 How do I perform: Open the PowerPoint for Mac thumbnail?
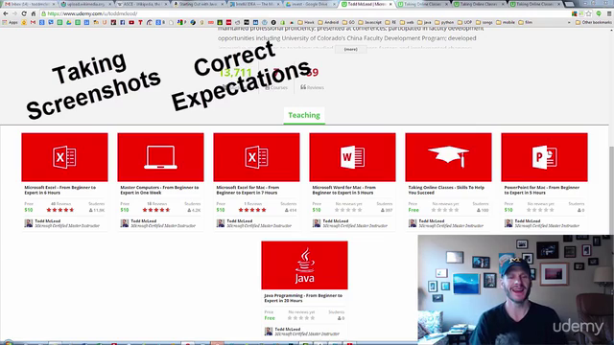pos(544,157)
